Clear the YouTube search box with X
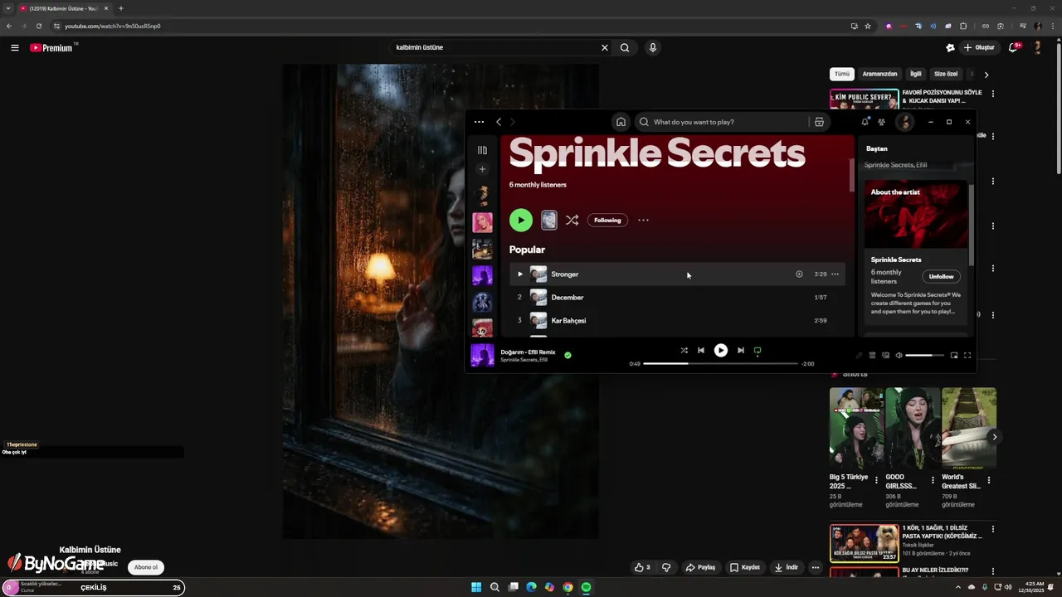1062x597 pixels. [x=605, y=47]
